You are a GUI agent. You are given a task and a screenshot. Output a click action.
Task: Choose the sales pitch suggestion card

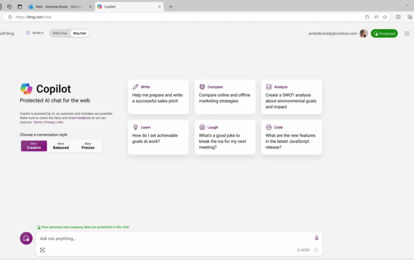(x=159, y=97)
